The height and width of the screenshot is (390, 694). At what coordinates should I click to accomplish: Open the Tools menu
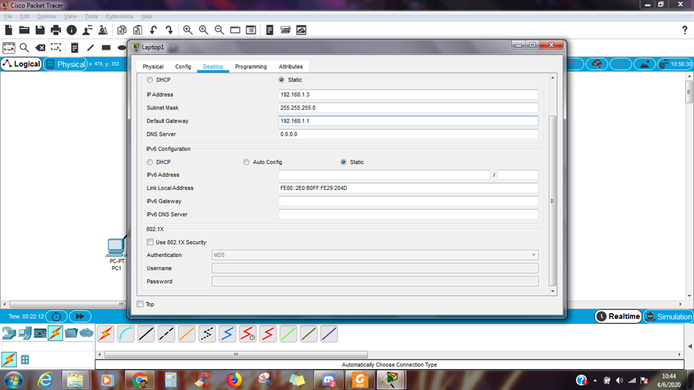point(90,16)
